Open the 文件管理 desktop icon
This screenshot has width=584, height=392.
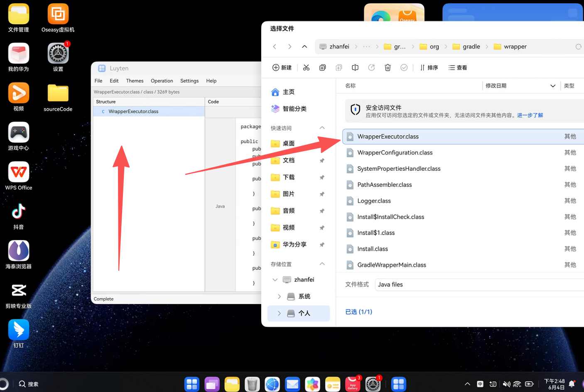[x=19, y=18]
